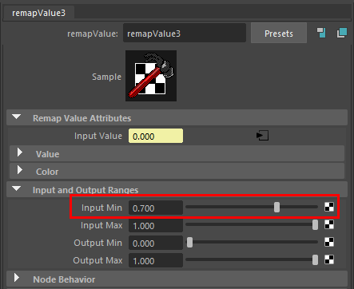The width and height of the screenshot is (354, 289).
Task: Click the Input Min label
Action: click(101, 208)
